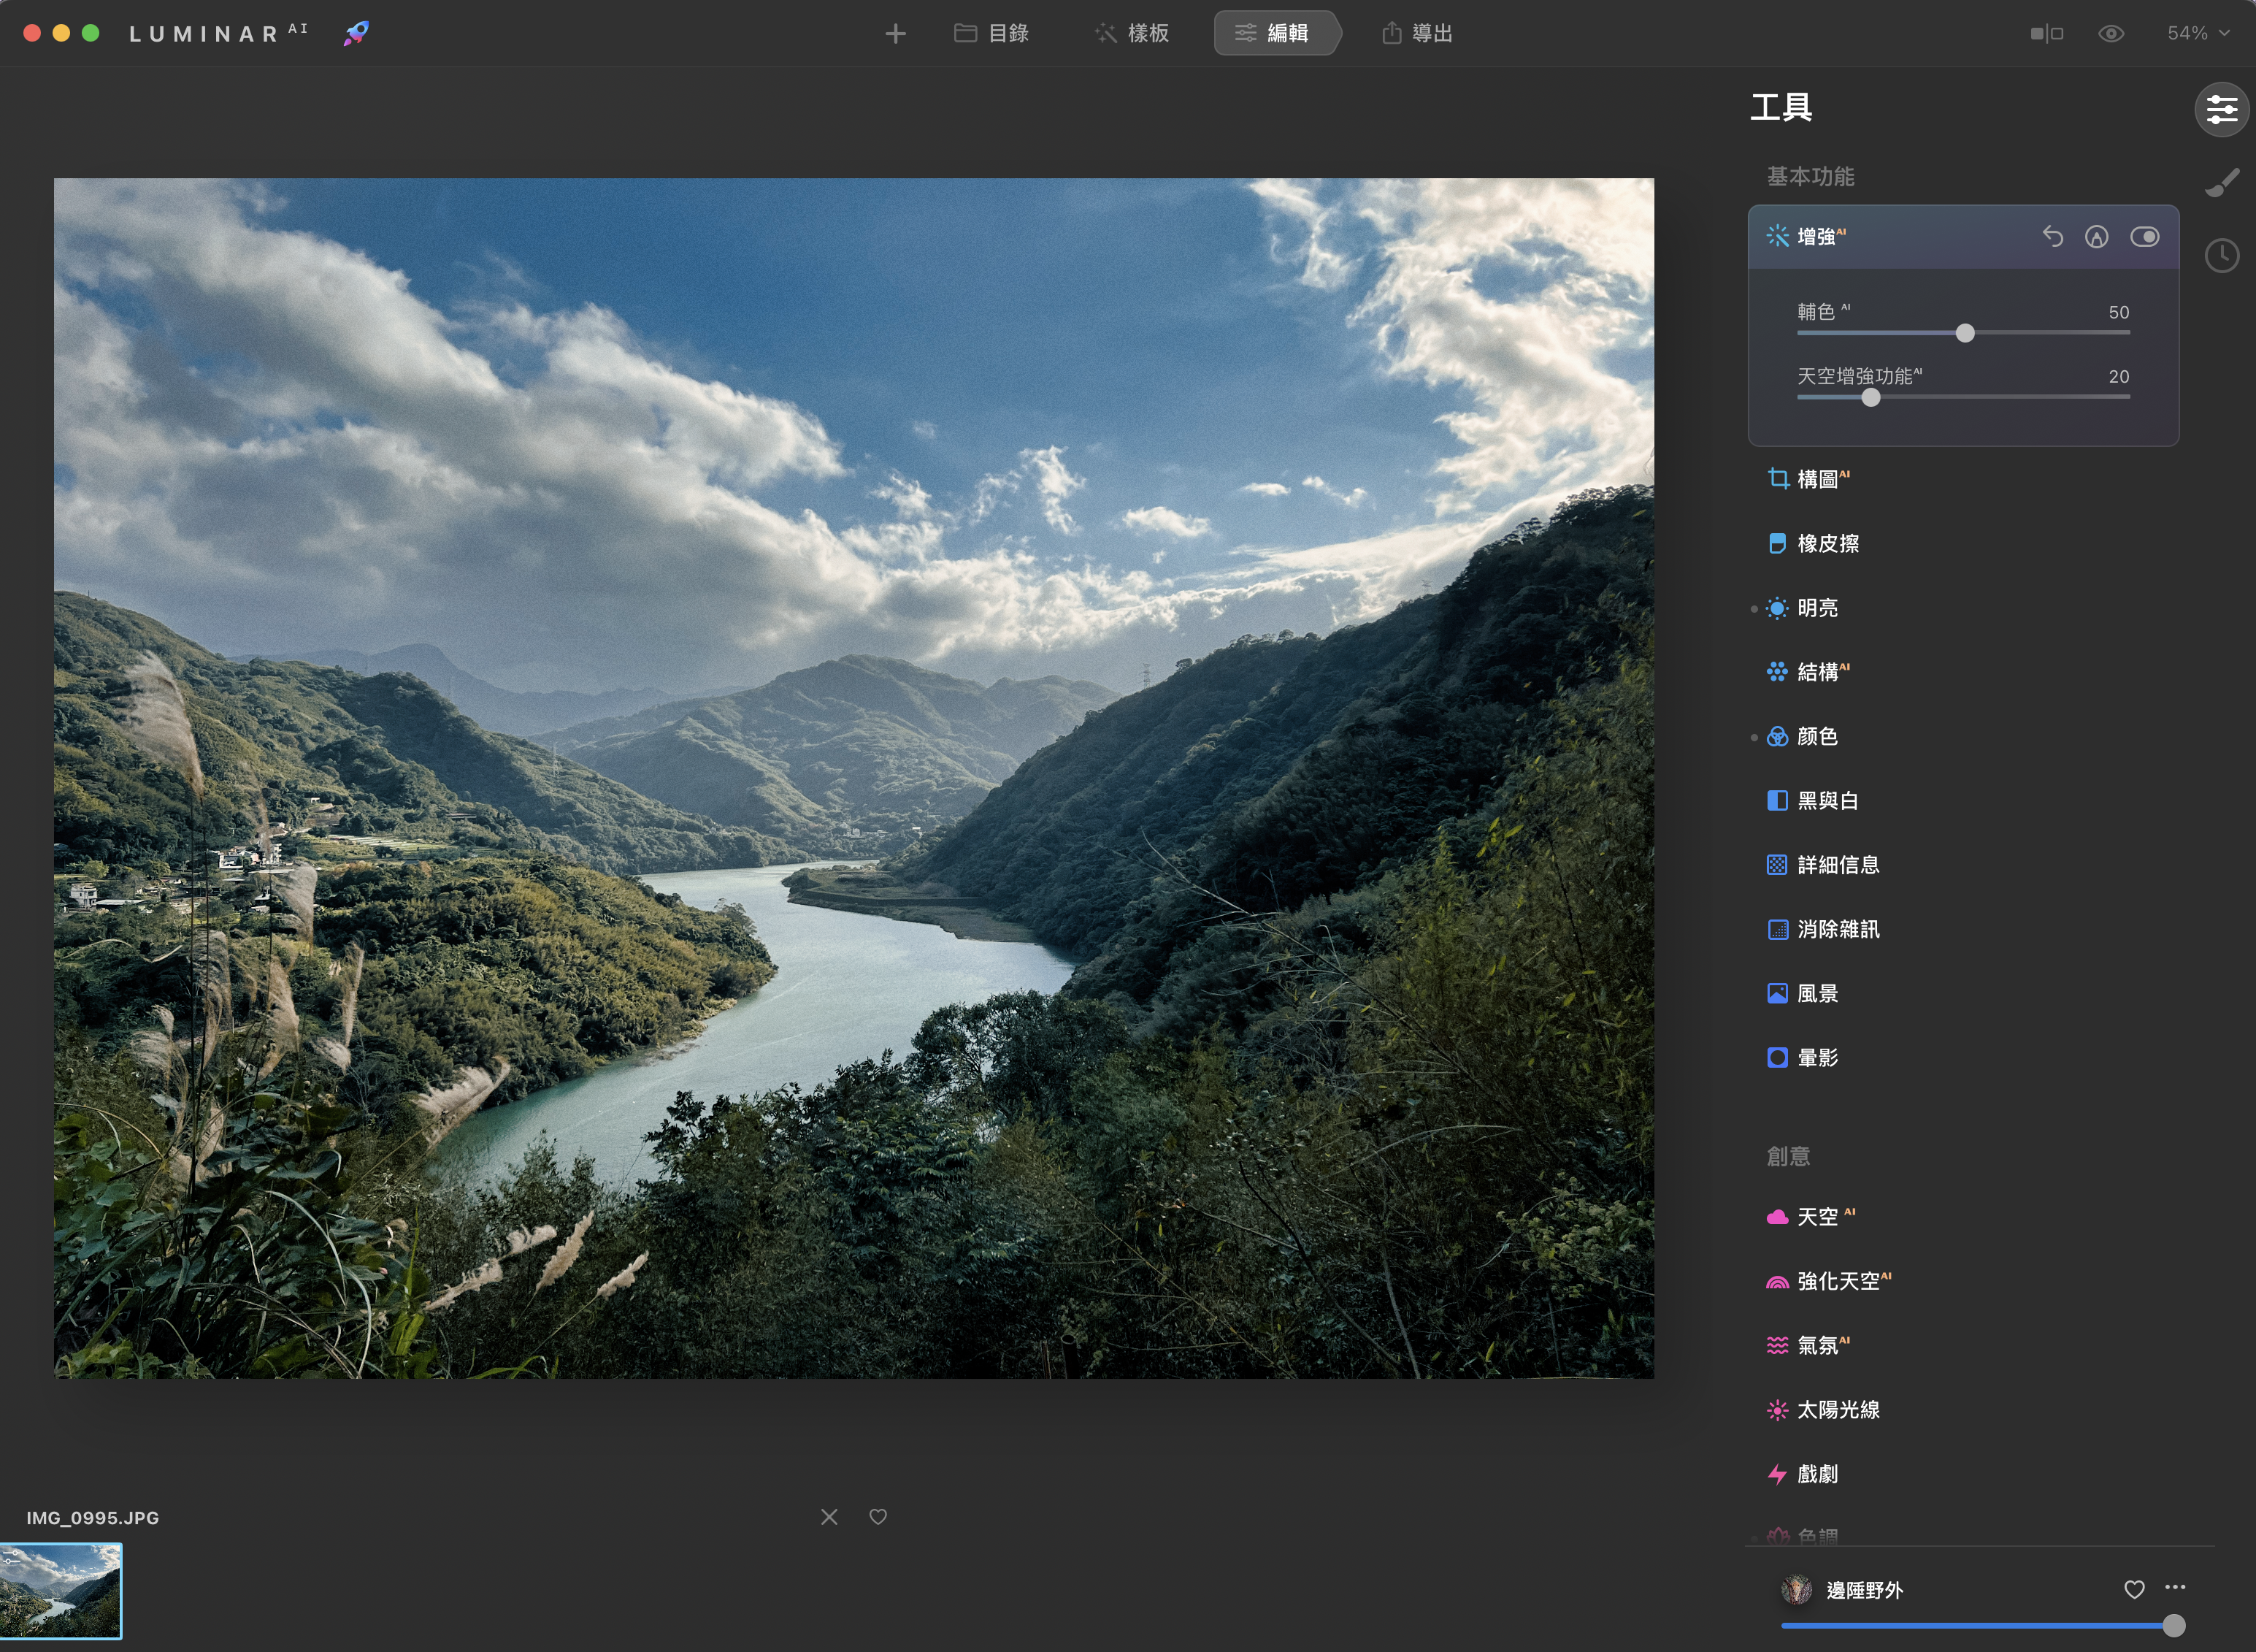Open the 橡皮擦 eraser tool
This screenshot has height=1652, width=2256.
1827,543
